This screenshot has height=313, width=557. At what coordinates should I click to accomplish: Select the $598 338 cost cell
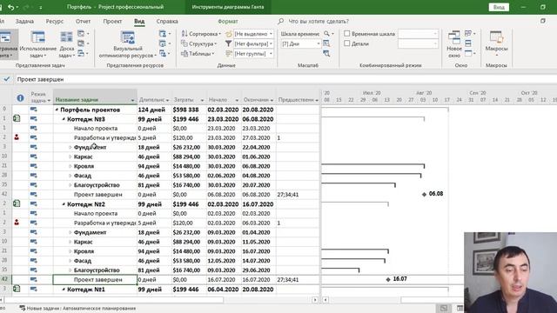click(189, 110)
